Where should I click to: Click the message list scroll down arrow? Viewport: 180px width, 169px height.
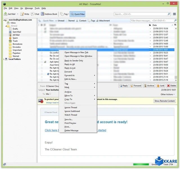176,80
